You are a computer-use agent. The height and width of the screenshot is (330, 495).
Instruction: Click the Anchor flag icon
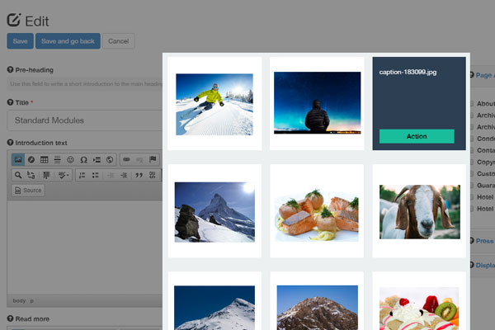tap(153, 159)
